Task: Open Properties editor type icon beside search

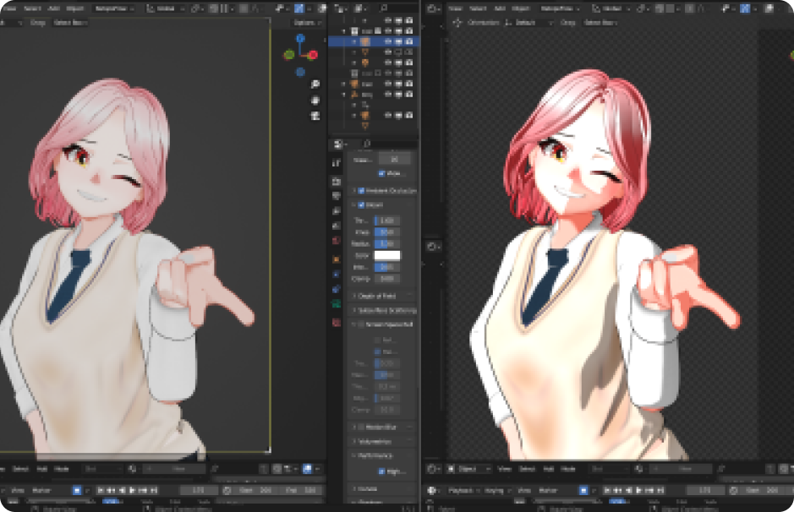Action: coord(340,144)
